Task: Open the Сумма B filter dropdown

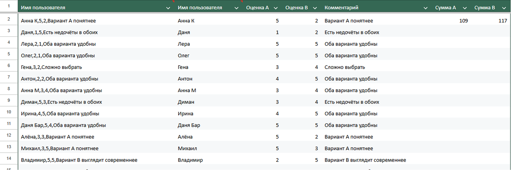Action: coord(504,8)
